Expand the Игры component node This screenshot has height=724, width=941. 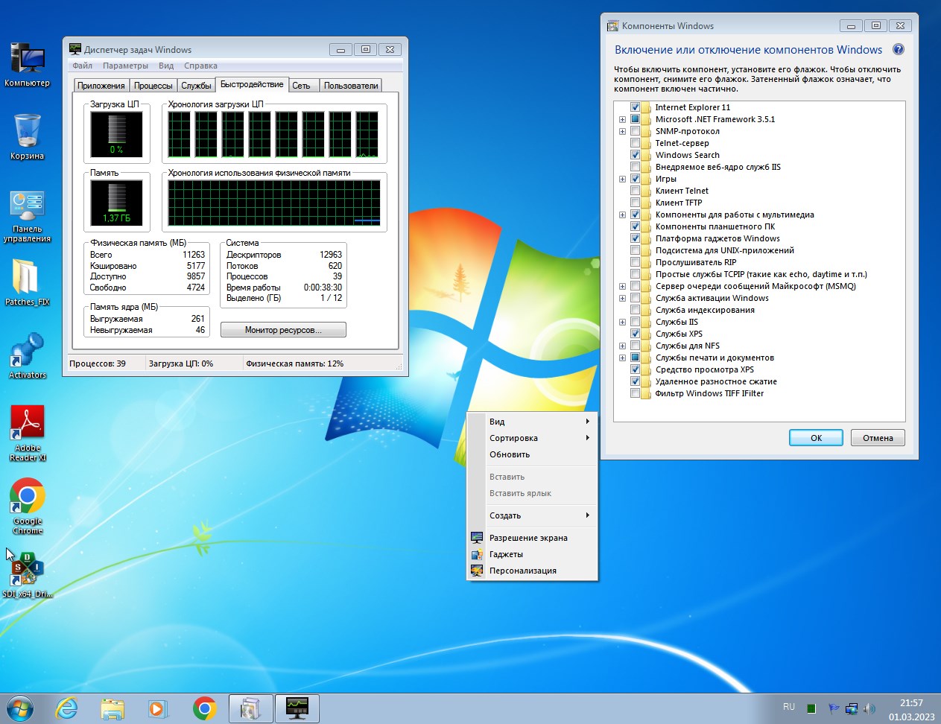(x=623, y=179)
